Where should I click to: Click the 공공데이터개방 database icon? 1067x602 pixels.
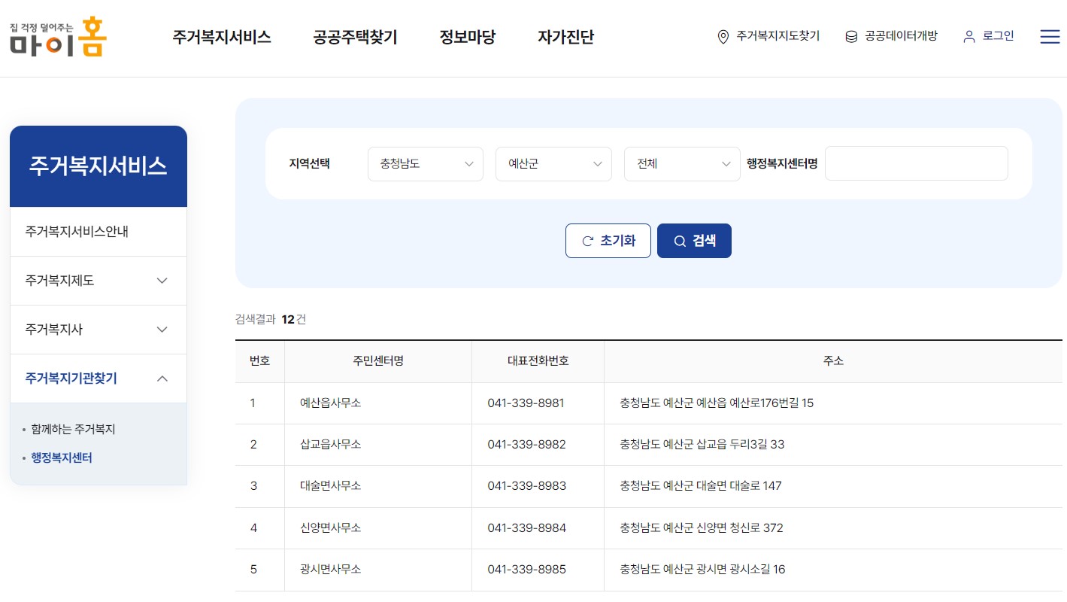coord(850,35)
